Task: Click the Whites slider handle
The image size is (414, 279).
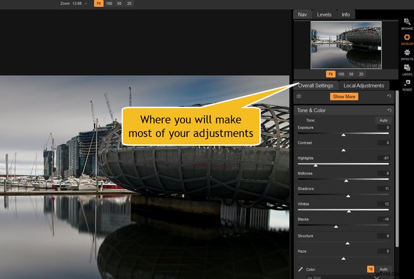Action: [349, 212]
